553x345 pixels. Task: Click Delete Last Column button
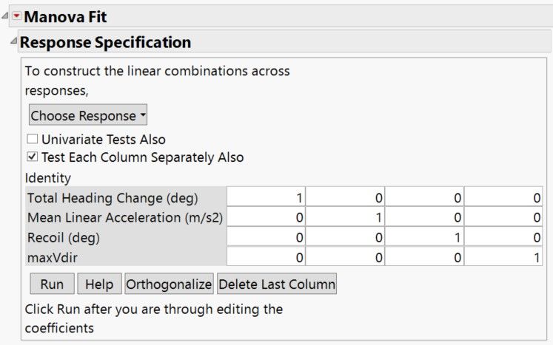(277, 284)
